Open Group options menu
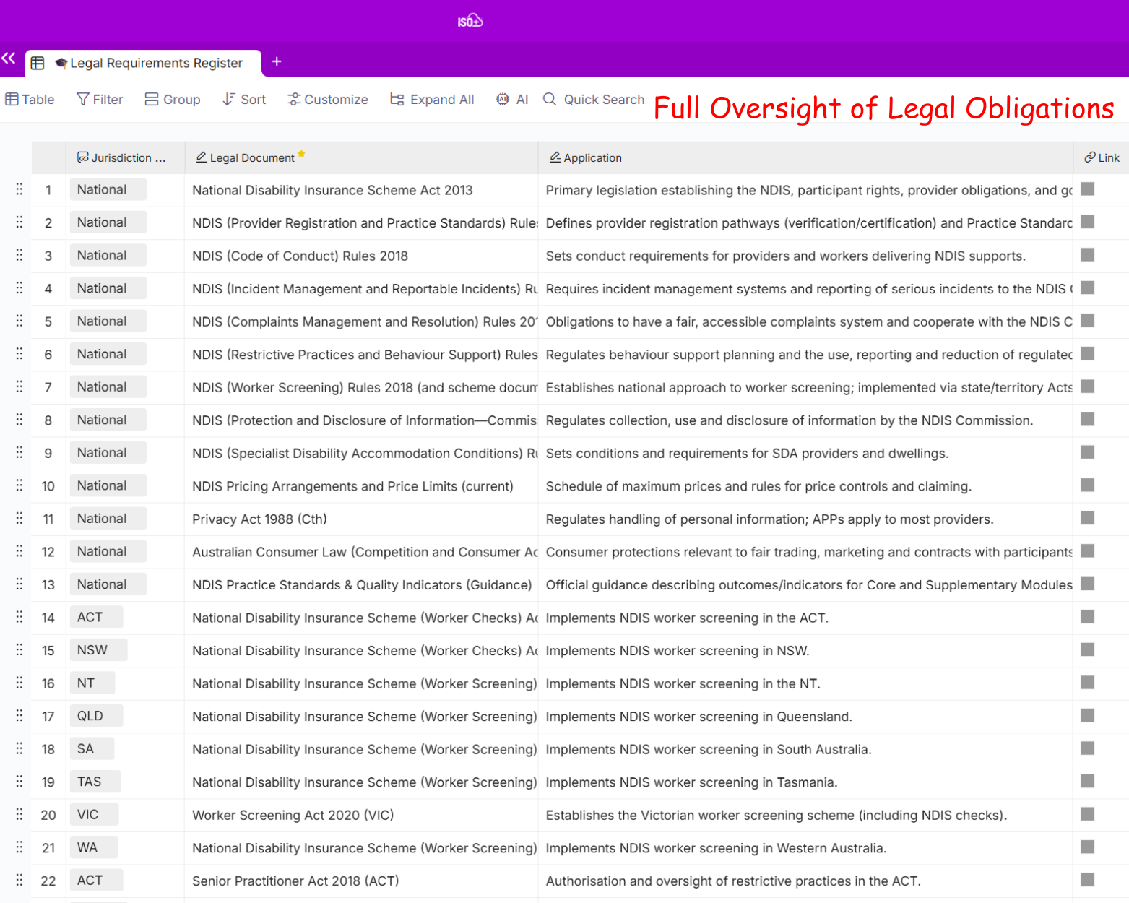Screen dimensions: 1129x903 coord(173,100)
